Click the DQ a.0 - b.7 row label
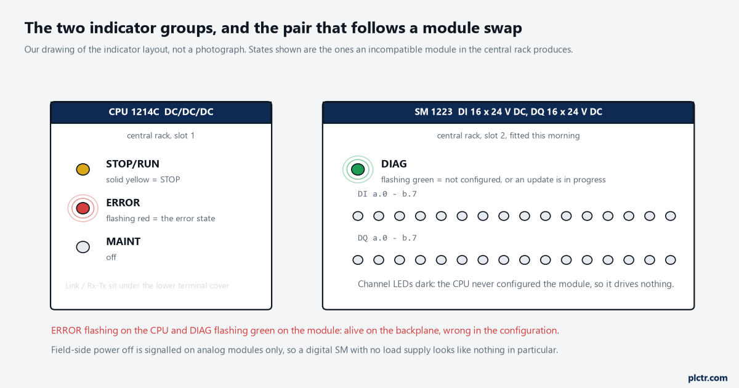 coord(387,238)
